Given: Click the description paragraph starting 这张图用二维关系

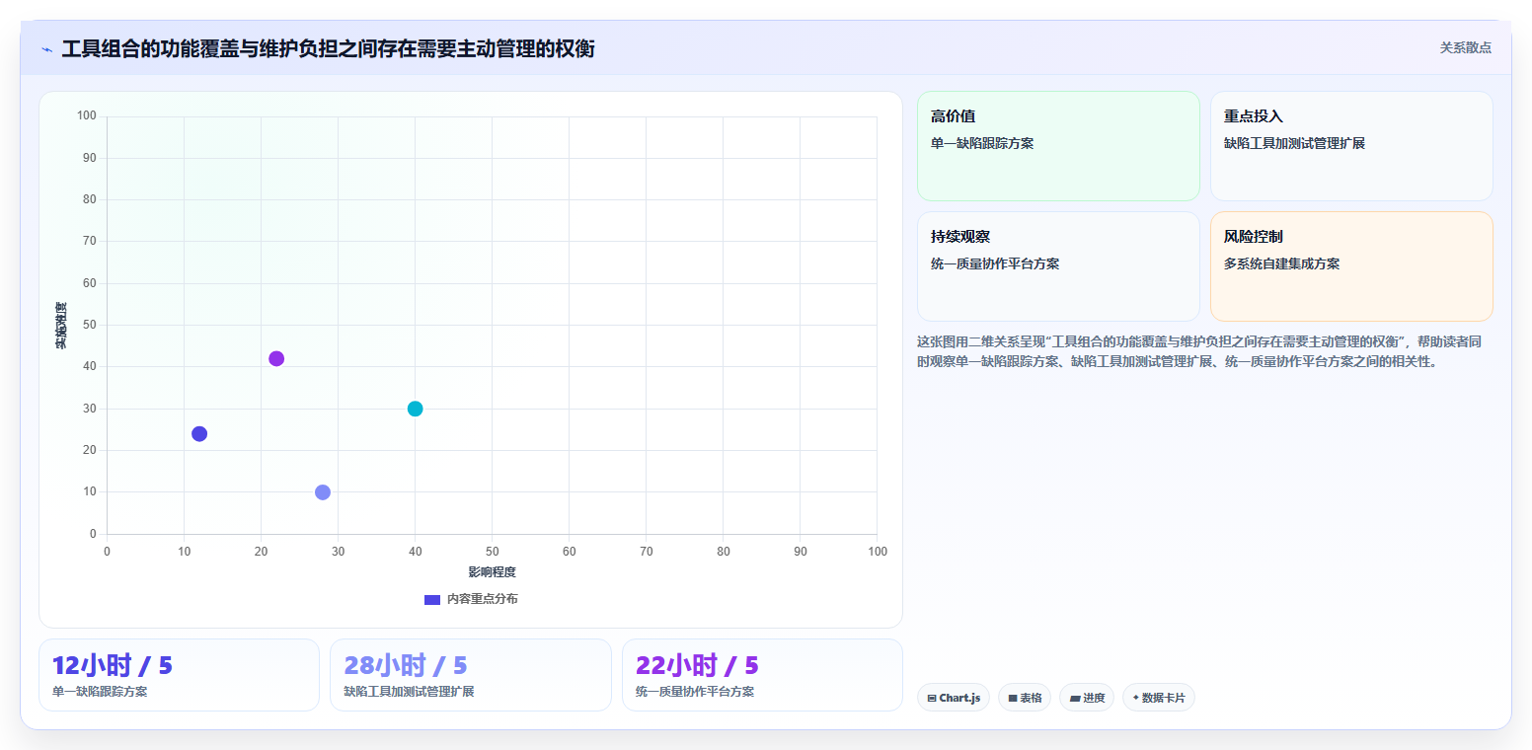Looking at the screenshot, I should 1199,351.
